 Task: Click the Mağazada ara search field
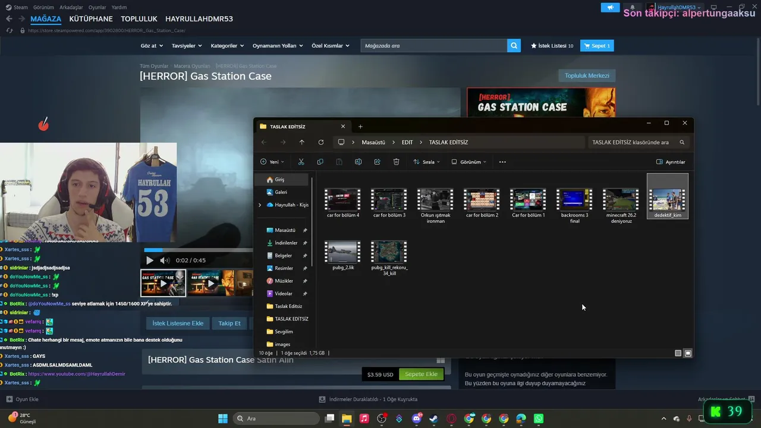pos(434,46)
